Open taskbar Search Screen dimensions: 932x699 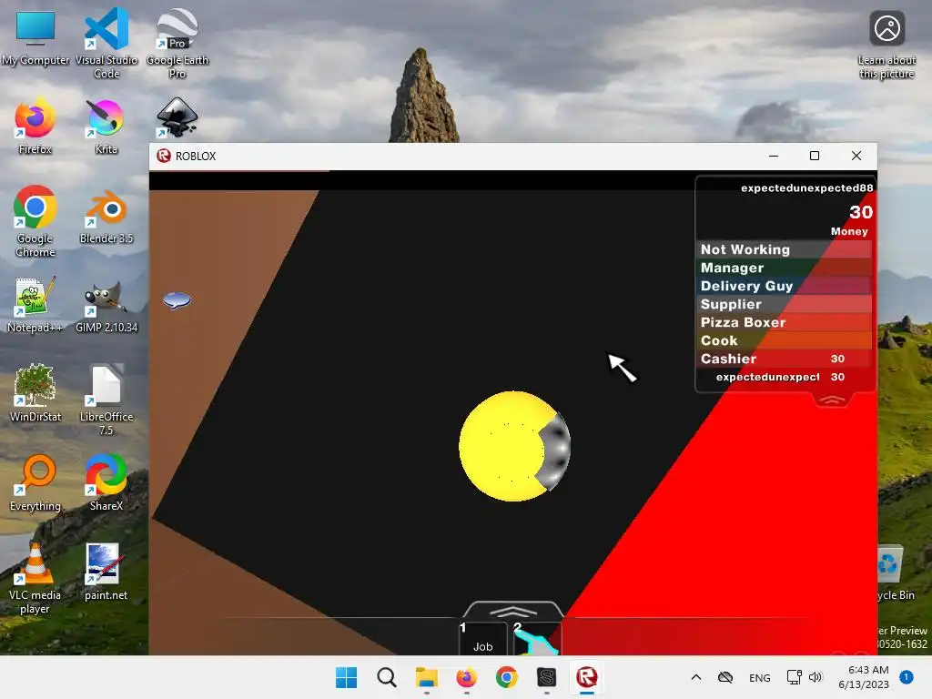coord(386,677)
